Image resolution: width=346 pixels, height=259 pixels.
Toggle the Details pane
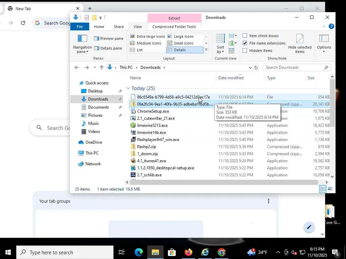click(108, 48)
